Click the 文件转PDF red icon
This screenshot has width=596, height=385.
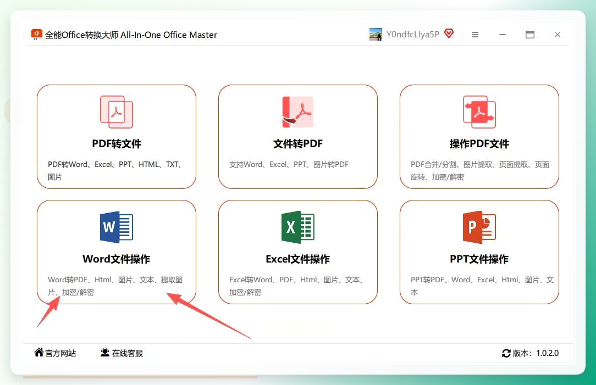(297, 112)
